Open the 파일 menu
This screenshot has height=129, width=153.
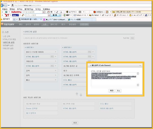pyautogui.click(x=5, y=9)
